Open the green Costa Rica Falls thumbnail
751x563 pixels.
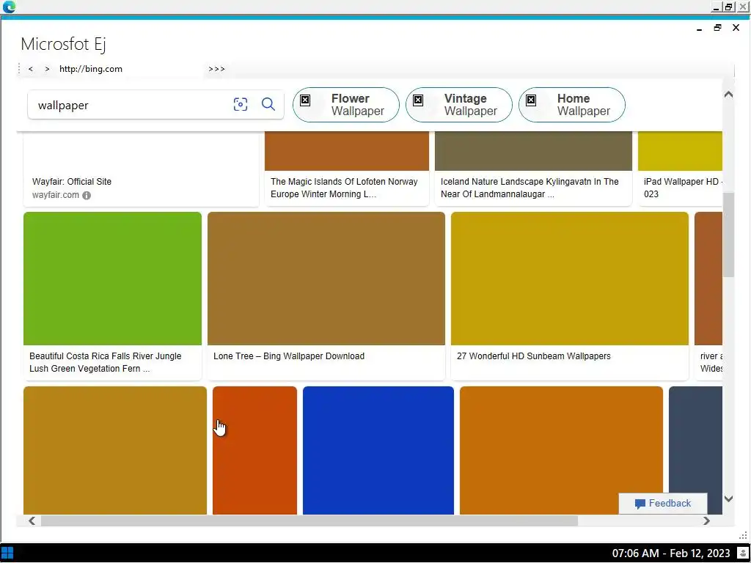coord(112,278)
